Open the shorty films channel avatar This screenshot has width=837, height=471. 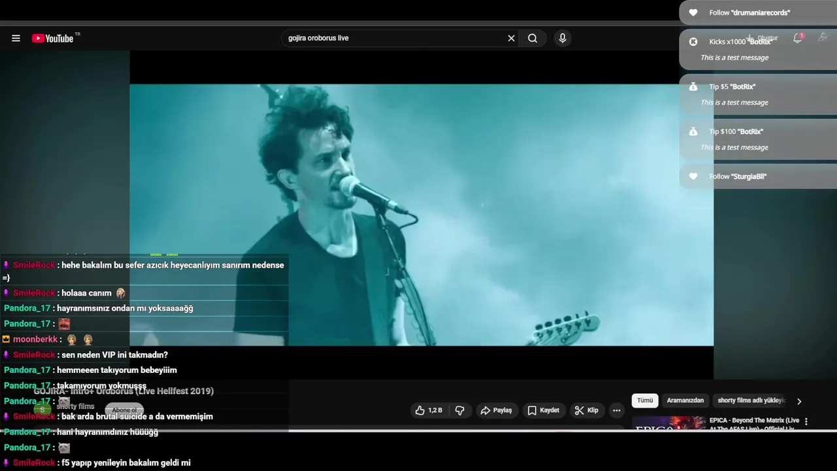(x=43, y=410)
